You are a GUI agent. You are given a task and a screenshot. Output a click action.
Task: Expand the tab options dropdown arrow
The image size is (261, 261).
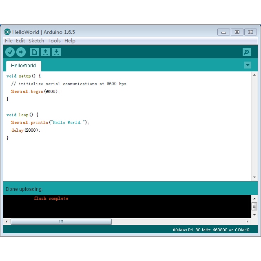point(248,65)
